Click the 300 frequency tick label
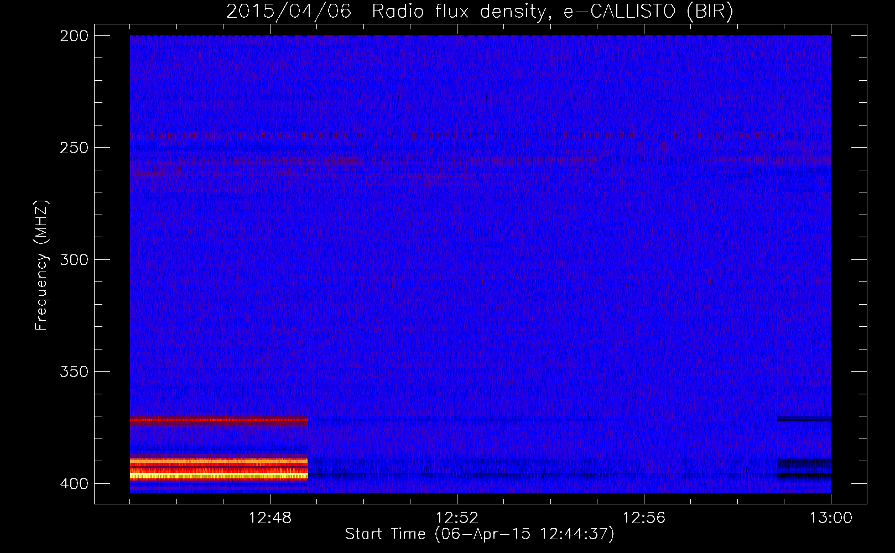This screenshot has height=553, width=895. click(74, 259)
